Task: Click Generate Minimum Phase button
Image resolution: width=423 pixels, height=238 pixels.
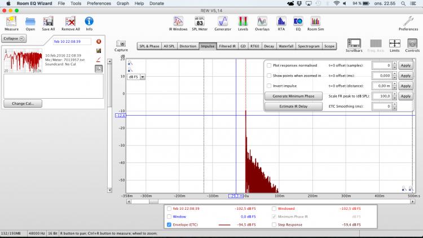Action: tap(293, 96)
